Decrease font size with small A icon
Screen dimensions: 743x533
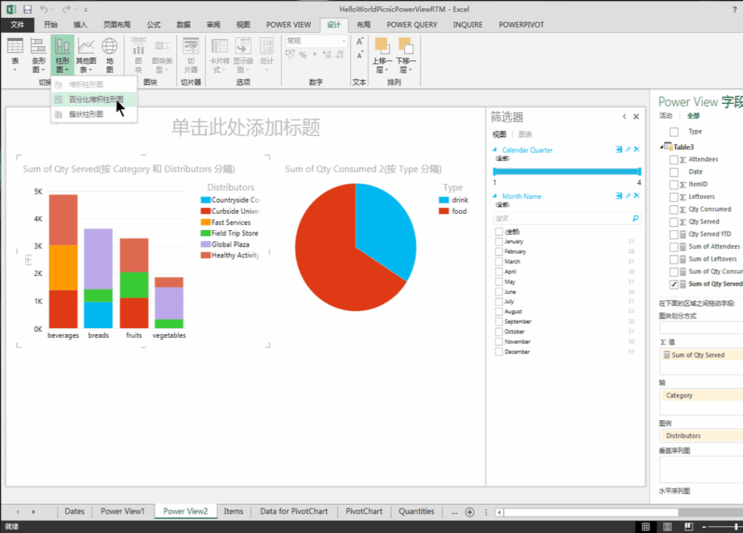[360, 55]
